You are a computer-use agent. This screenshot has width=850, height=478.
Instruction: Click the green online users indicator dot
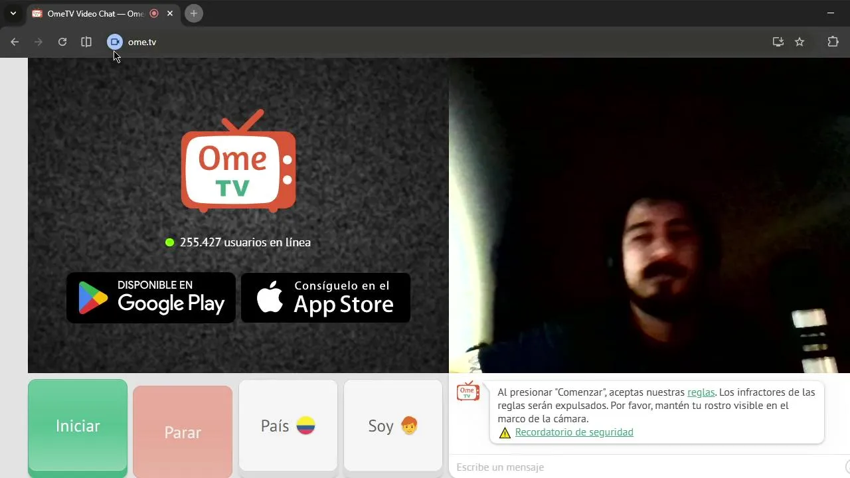tap(169, 242)
